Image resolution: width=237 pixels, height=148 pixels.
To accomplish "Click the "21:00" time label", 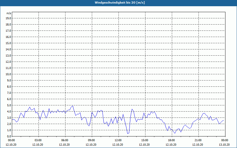I will point(198,140).
